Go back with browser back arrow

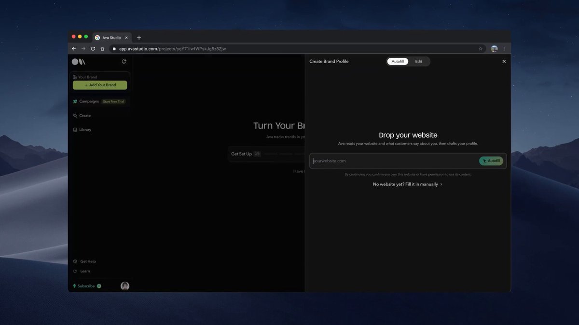74,49
